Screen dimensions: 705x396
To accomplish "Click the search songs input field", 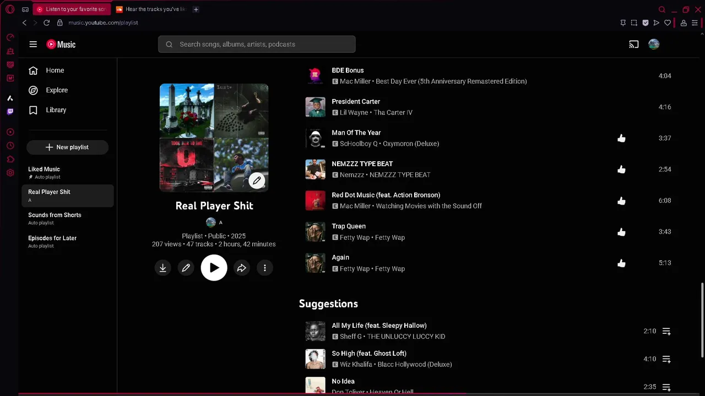I will click(257, 44).
